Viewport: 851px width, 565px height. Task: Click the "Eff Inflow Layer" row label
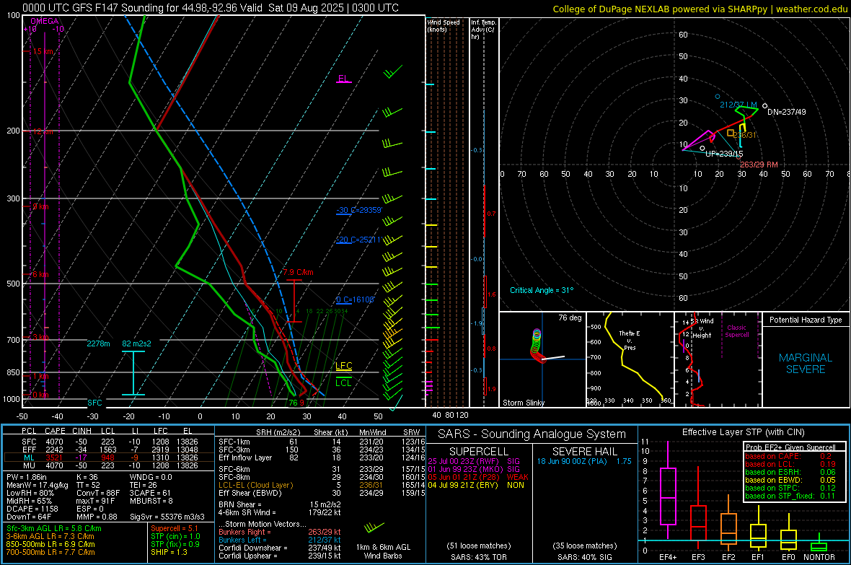[245, 457]
